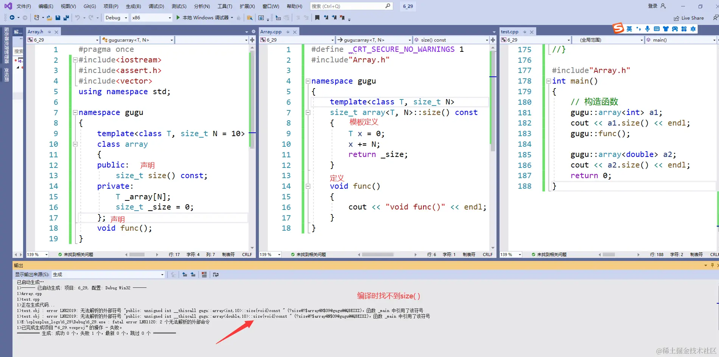Close the Array.h tab

(x=56, y=32)
